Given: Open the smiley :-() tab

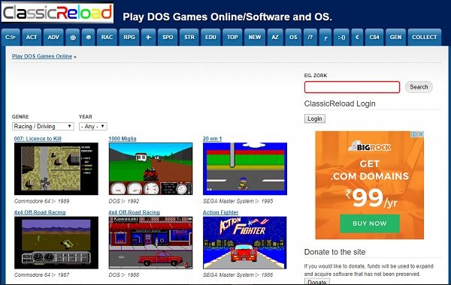Looking at the screenshot, I should (341, 37).
